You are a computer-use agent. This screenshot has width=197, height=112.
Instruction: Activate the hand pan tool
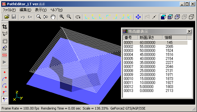pos(53,17)
